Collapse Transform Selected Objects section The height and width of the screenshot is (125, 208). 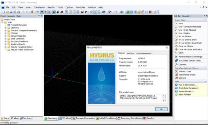click(x=206, y=68)
